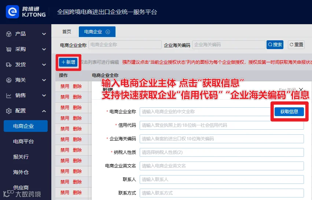Switch to the 首页 tab
This screenshot has width=312, height=200.
[x=67, y=32]
